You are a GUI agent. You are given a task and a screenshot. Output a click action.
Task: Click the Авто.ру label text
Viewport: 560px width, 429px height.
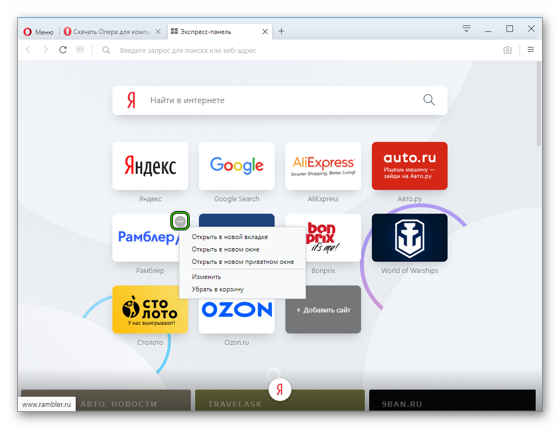(x=410, y=199)
